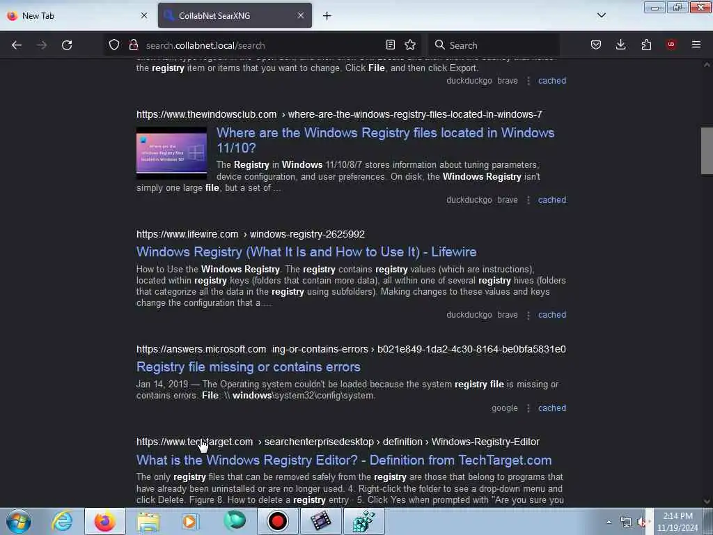Click the address bar URL field
The height and width of the screenshot is (535, 713).
coord(262,45)
